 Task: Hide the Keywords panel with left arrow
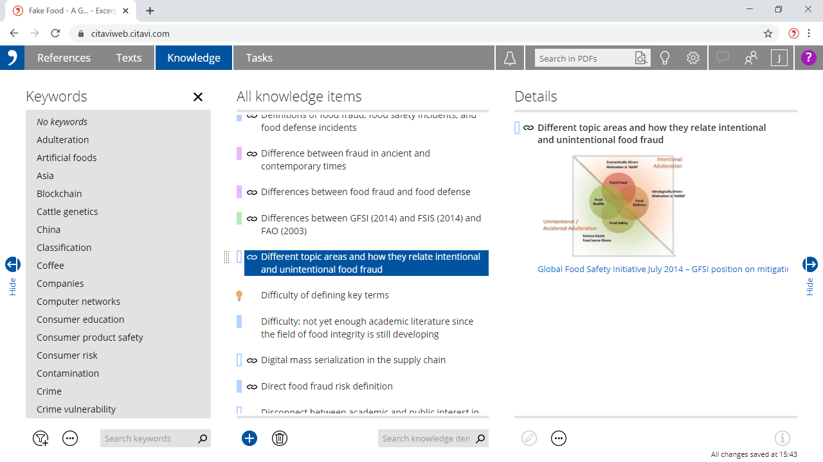click(12, 264)
